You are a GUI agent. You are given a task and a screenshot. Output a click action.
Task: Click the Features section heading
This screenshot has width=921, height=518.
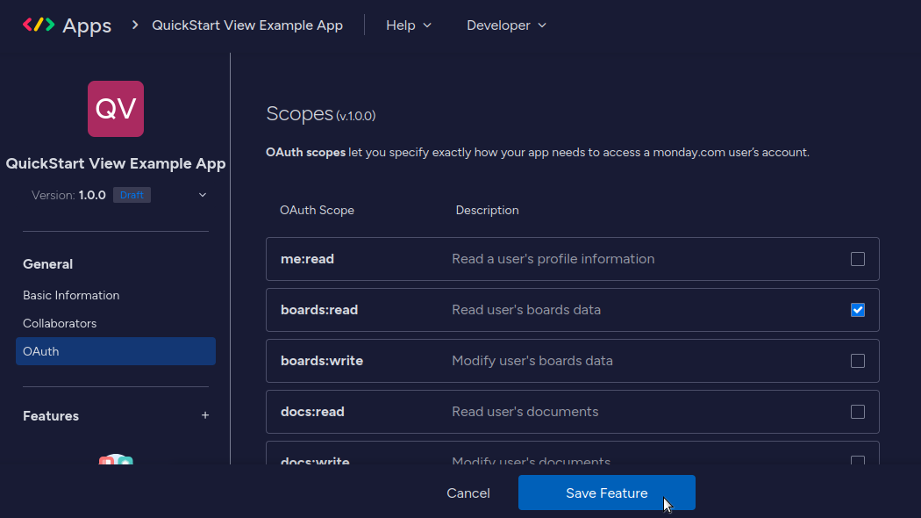click(x=51, y=415)
